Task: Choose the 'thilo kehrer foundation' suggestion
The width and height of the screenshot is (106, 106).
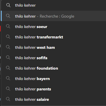Action: [x=54, y=68]
